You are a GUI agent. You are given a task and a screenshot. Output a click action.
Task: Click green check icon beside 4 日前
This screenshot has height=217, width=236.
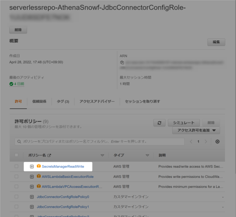11,84
